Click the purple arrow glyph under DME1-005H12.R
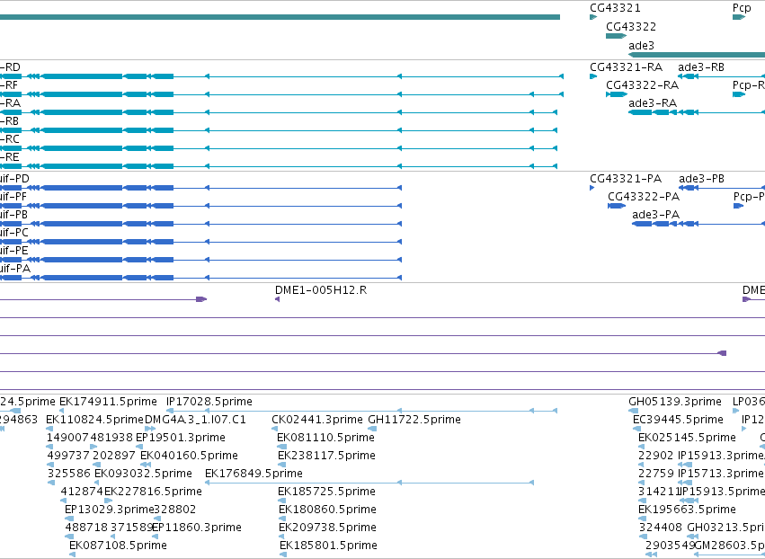Image resolution: width=765 pixels, height=559 pixels. pos(277,299)
